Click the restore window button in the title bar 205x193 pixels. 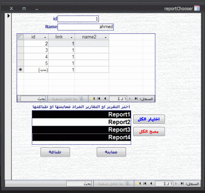[x=24, y=8]
